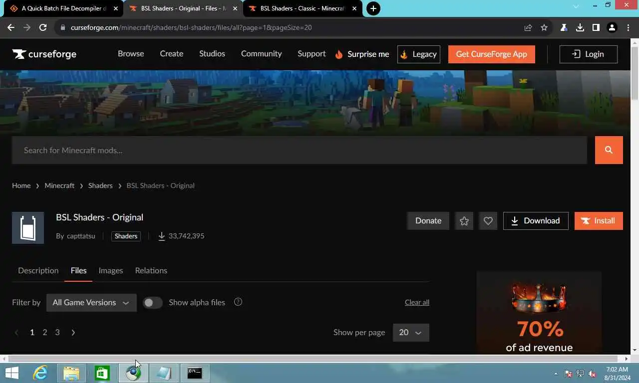Screen dimensions: 639x383
Task: Click the site lock icon in address bar
Action: click(62, 27)
